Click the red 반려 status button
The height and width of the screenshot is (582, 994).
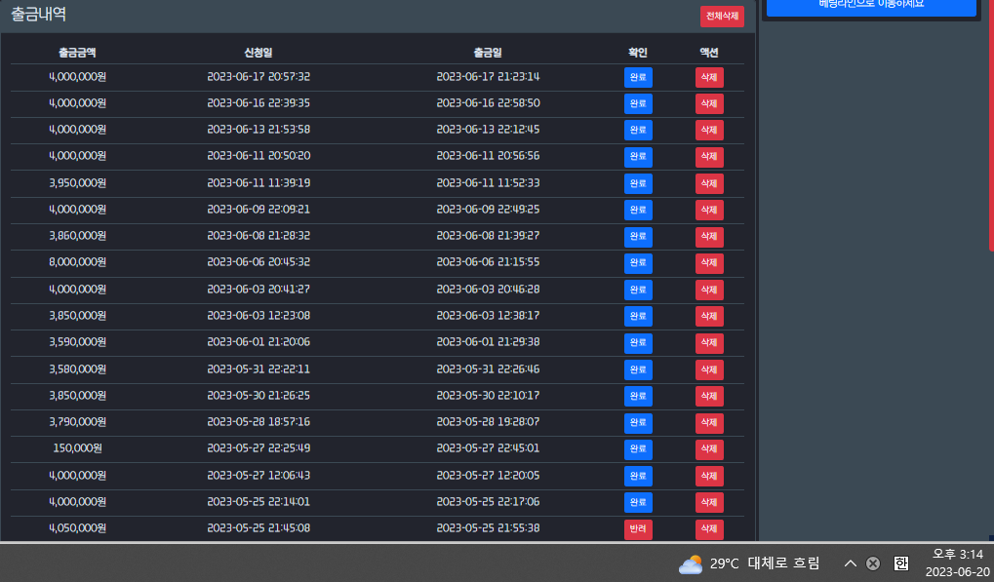point(638,528)
